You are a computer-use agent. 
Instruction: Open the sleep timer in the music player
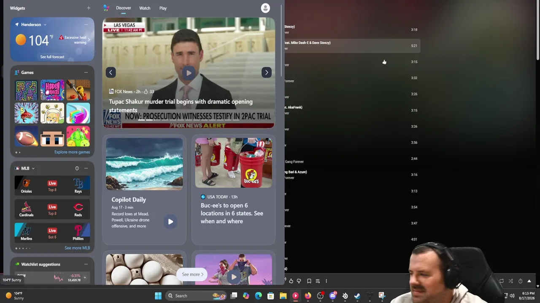[x=520, y=281]
